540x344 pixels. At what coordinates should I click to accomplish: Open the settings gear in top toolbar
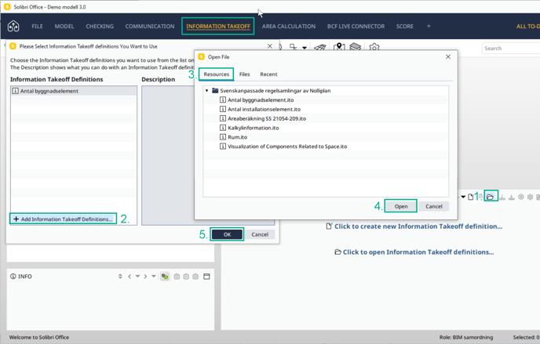click(x=374, y=47)
